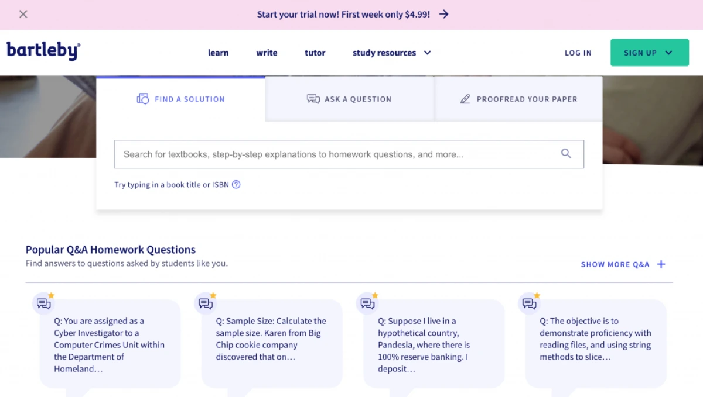Go to the write page
The width and height of the screenshot is (703, 397).
(267, 53)
